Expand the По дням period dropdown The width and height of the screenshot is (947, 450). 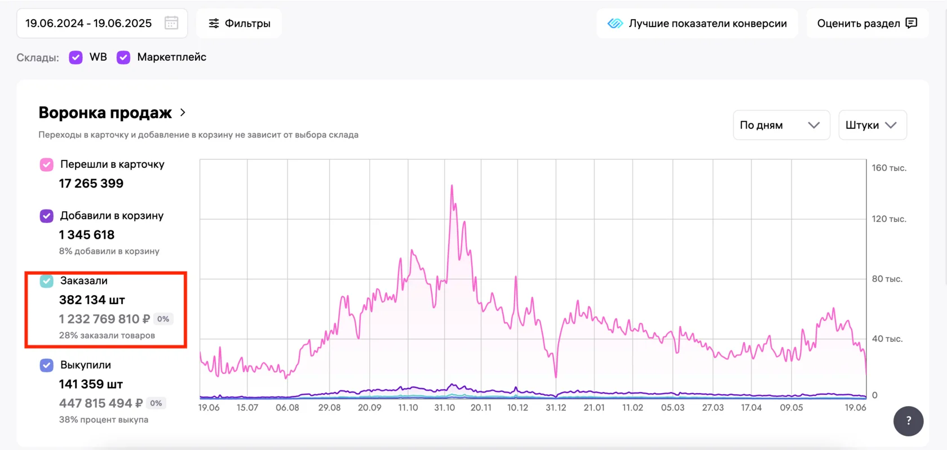[x=781, y=125]
